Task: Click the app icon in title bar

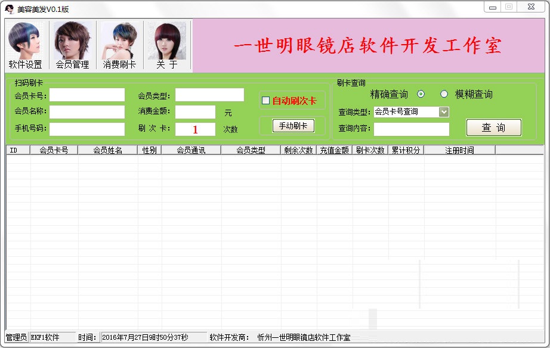Action: [x=10, y=10]
